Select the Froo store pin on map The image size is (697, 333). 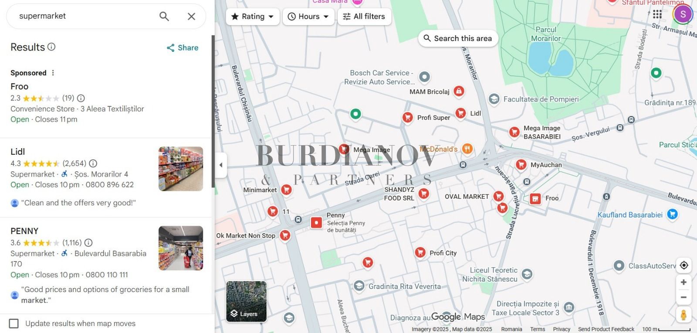pos(535,199)
